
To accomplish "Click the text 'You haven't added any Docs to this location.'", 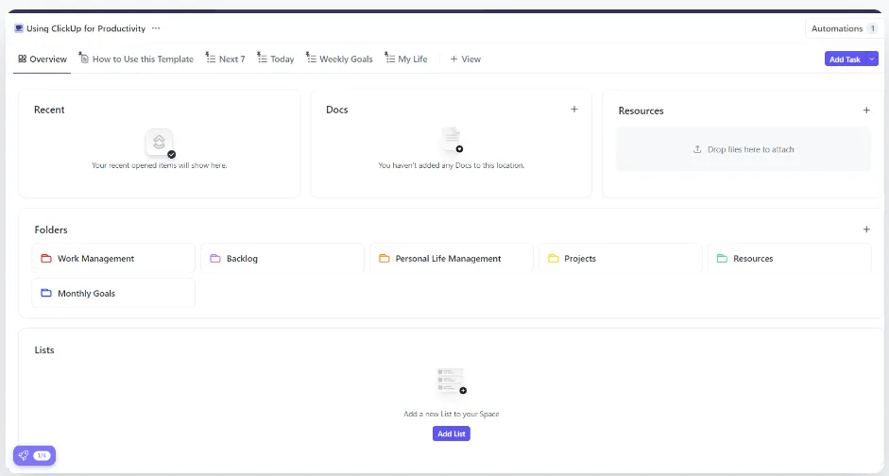I will pos(452,165).
